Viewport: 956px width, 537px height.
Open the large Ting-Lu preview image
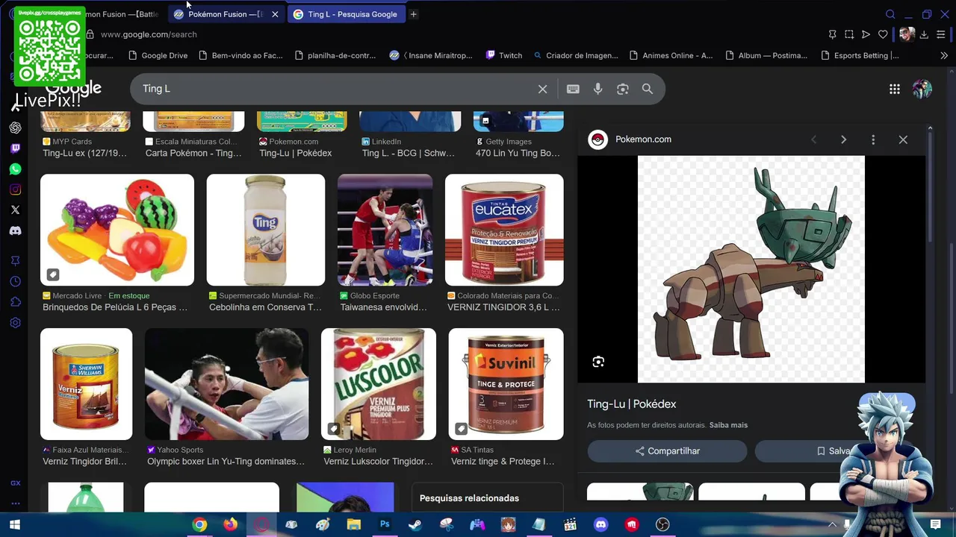[x=751, y=268]
